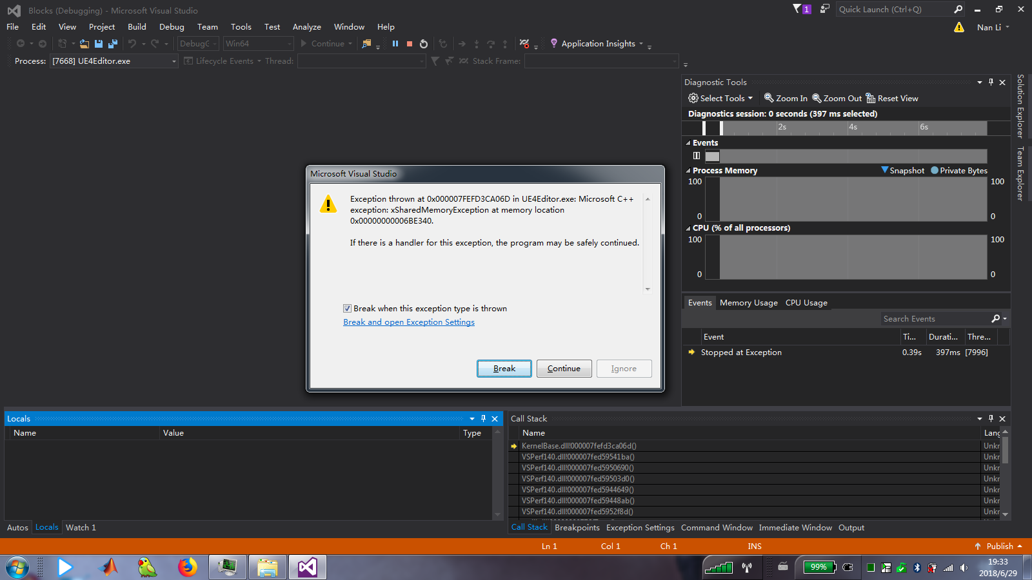
Task: Uncheck 'Break when this exception type is thrown'
Action: [x=347, y=308]
